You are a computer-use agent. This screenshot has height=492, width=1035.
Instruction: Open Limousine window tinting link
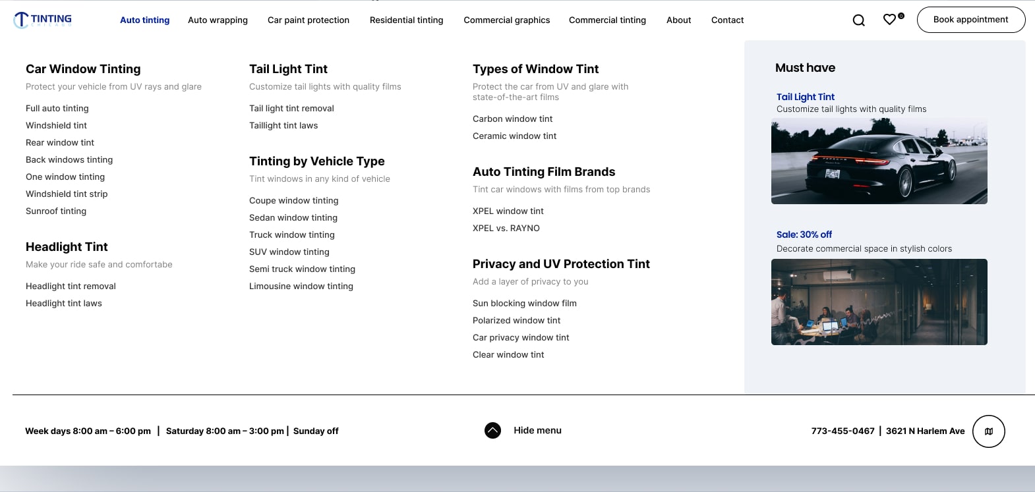point(301,287)
